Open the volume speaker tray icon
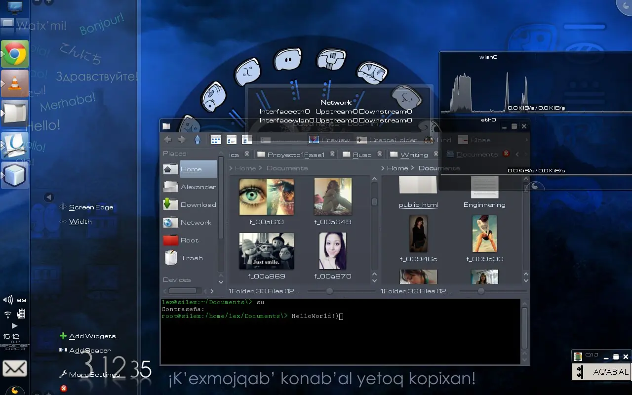 (x=8, y=300)
